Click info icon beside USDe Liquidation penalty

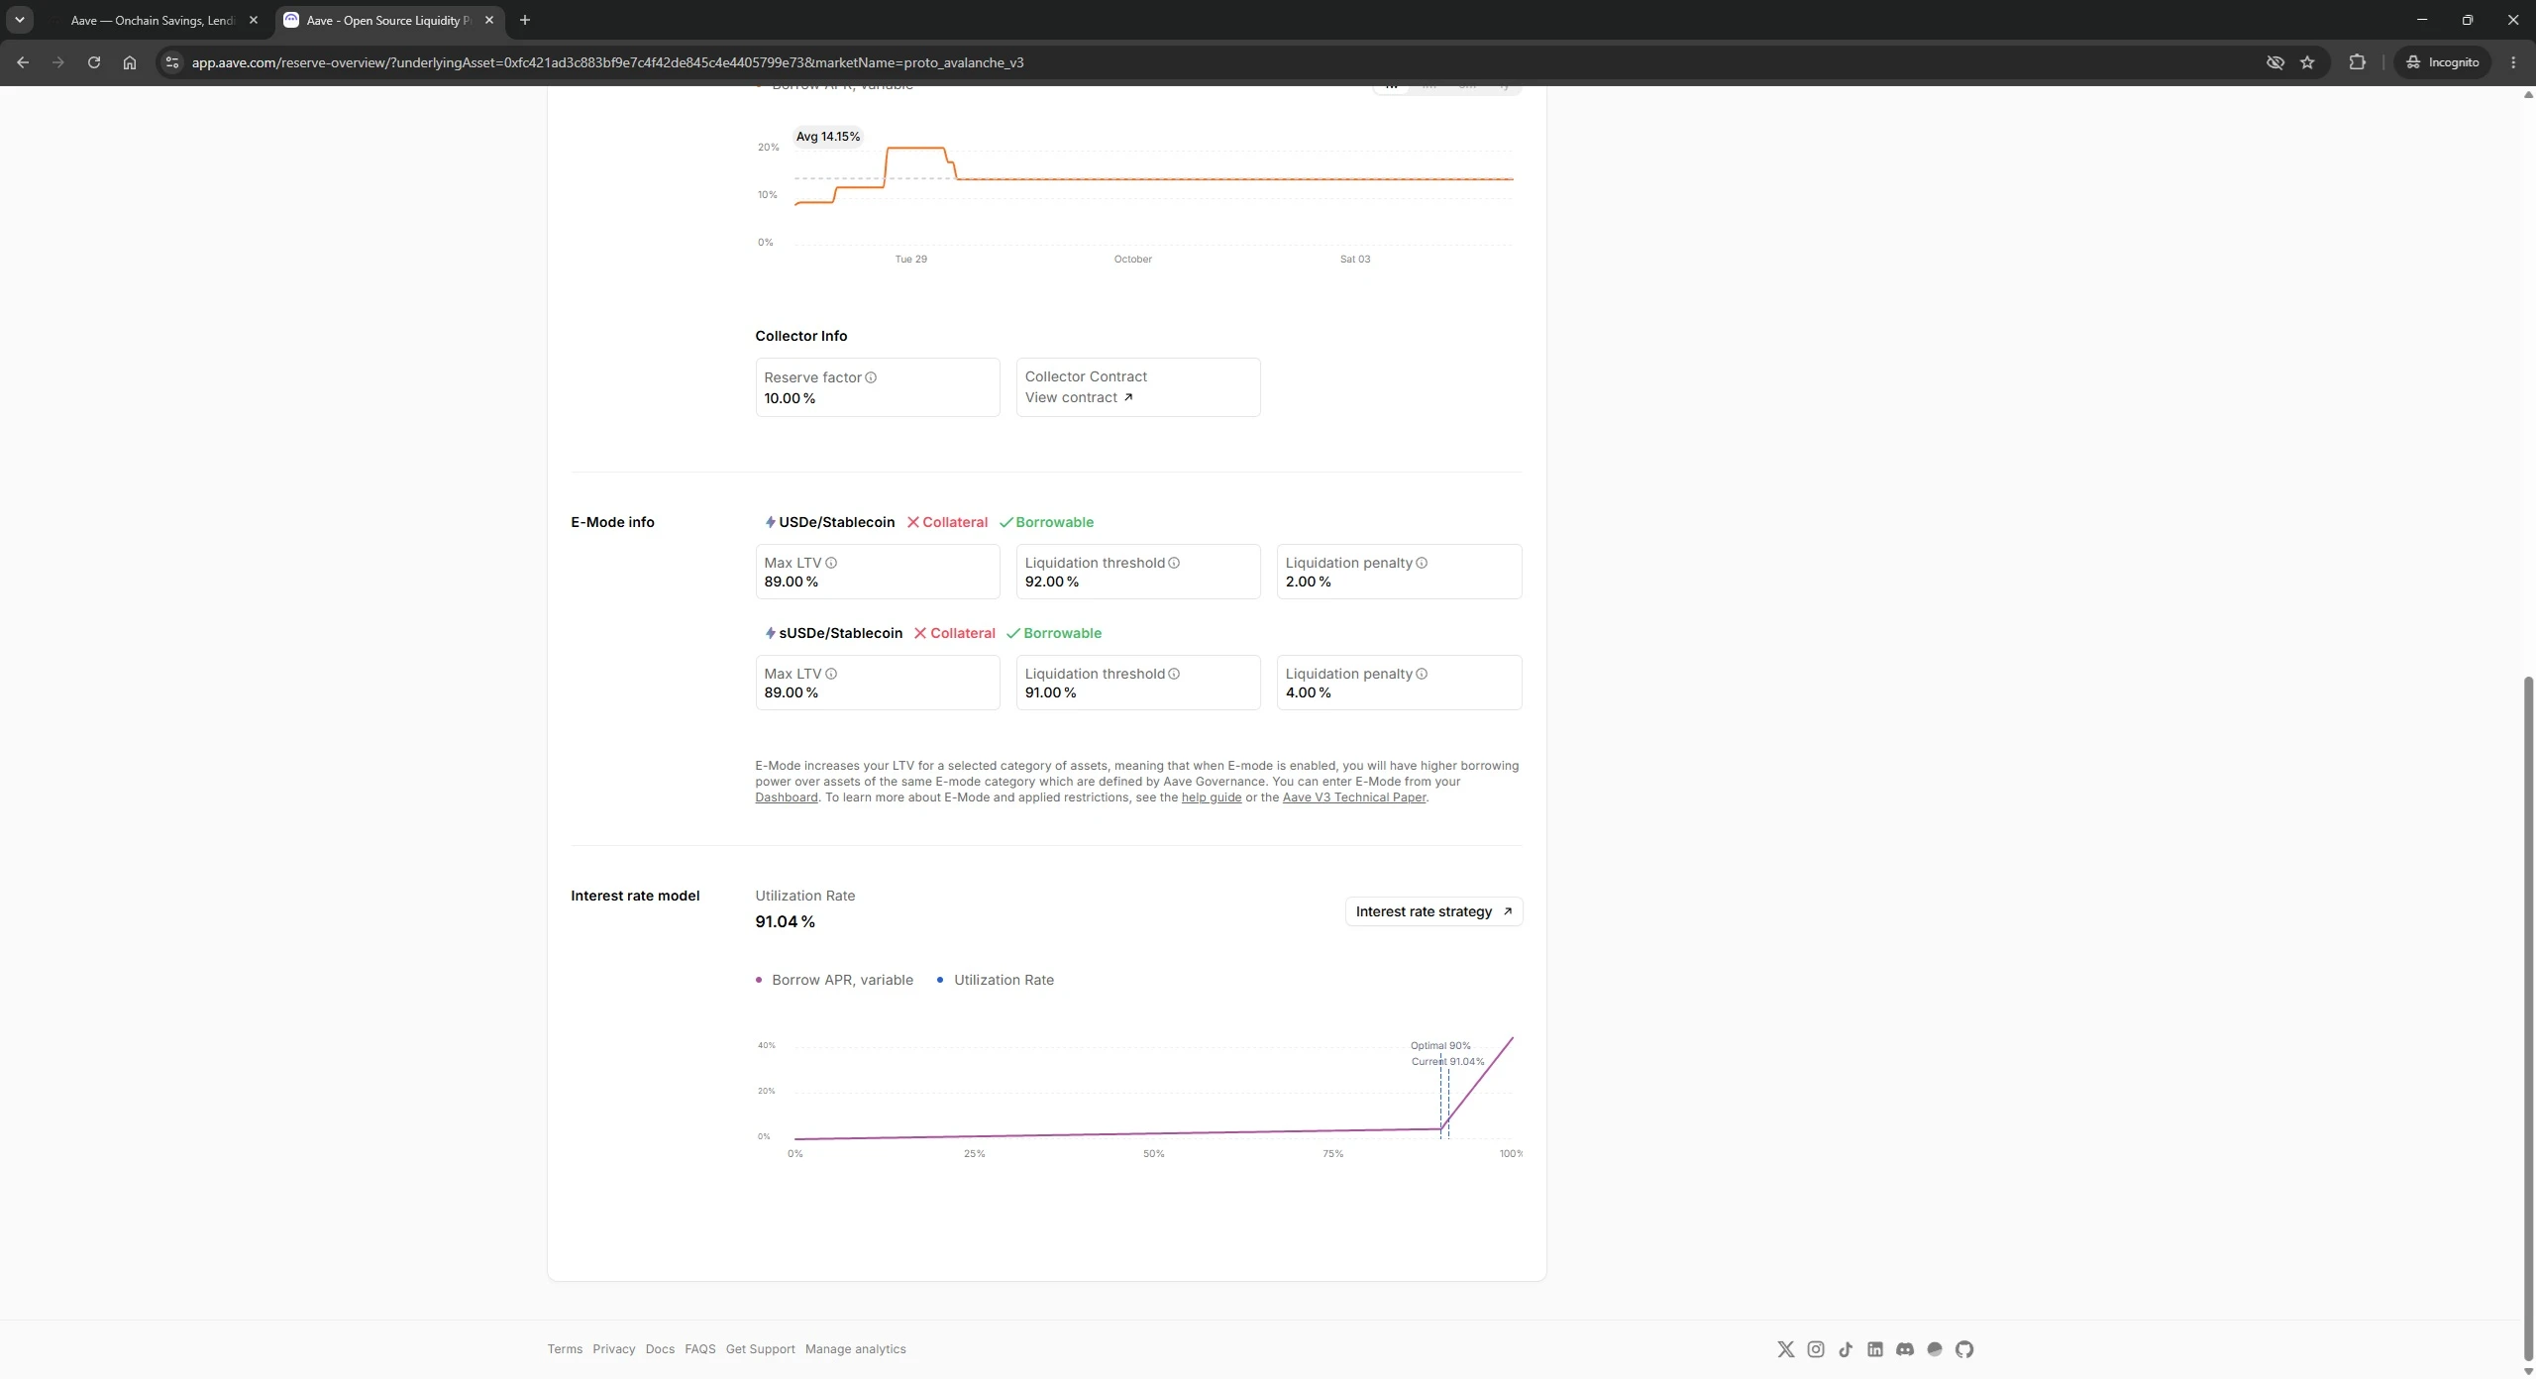pyautogui.click(x=1422, y=563)
